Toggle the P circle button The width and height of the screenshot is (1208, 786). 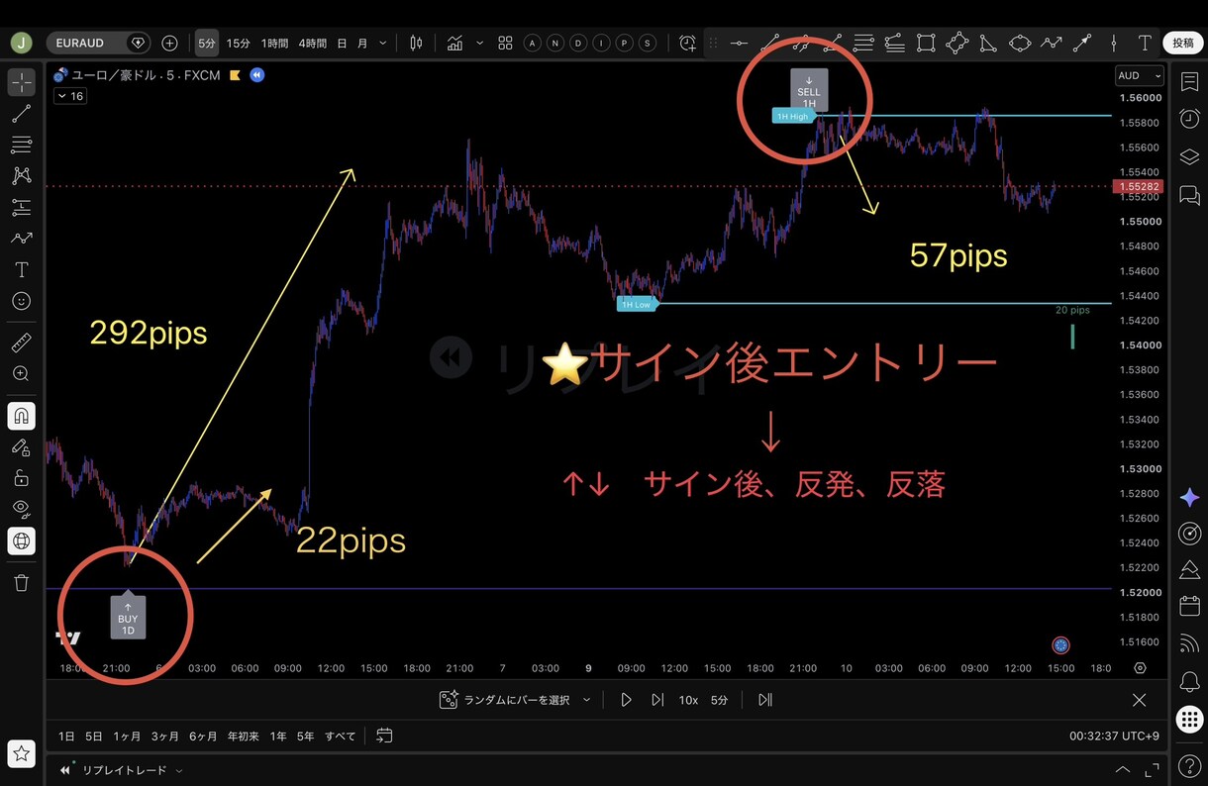(624, 43)
